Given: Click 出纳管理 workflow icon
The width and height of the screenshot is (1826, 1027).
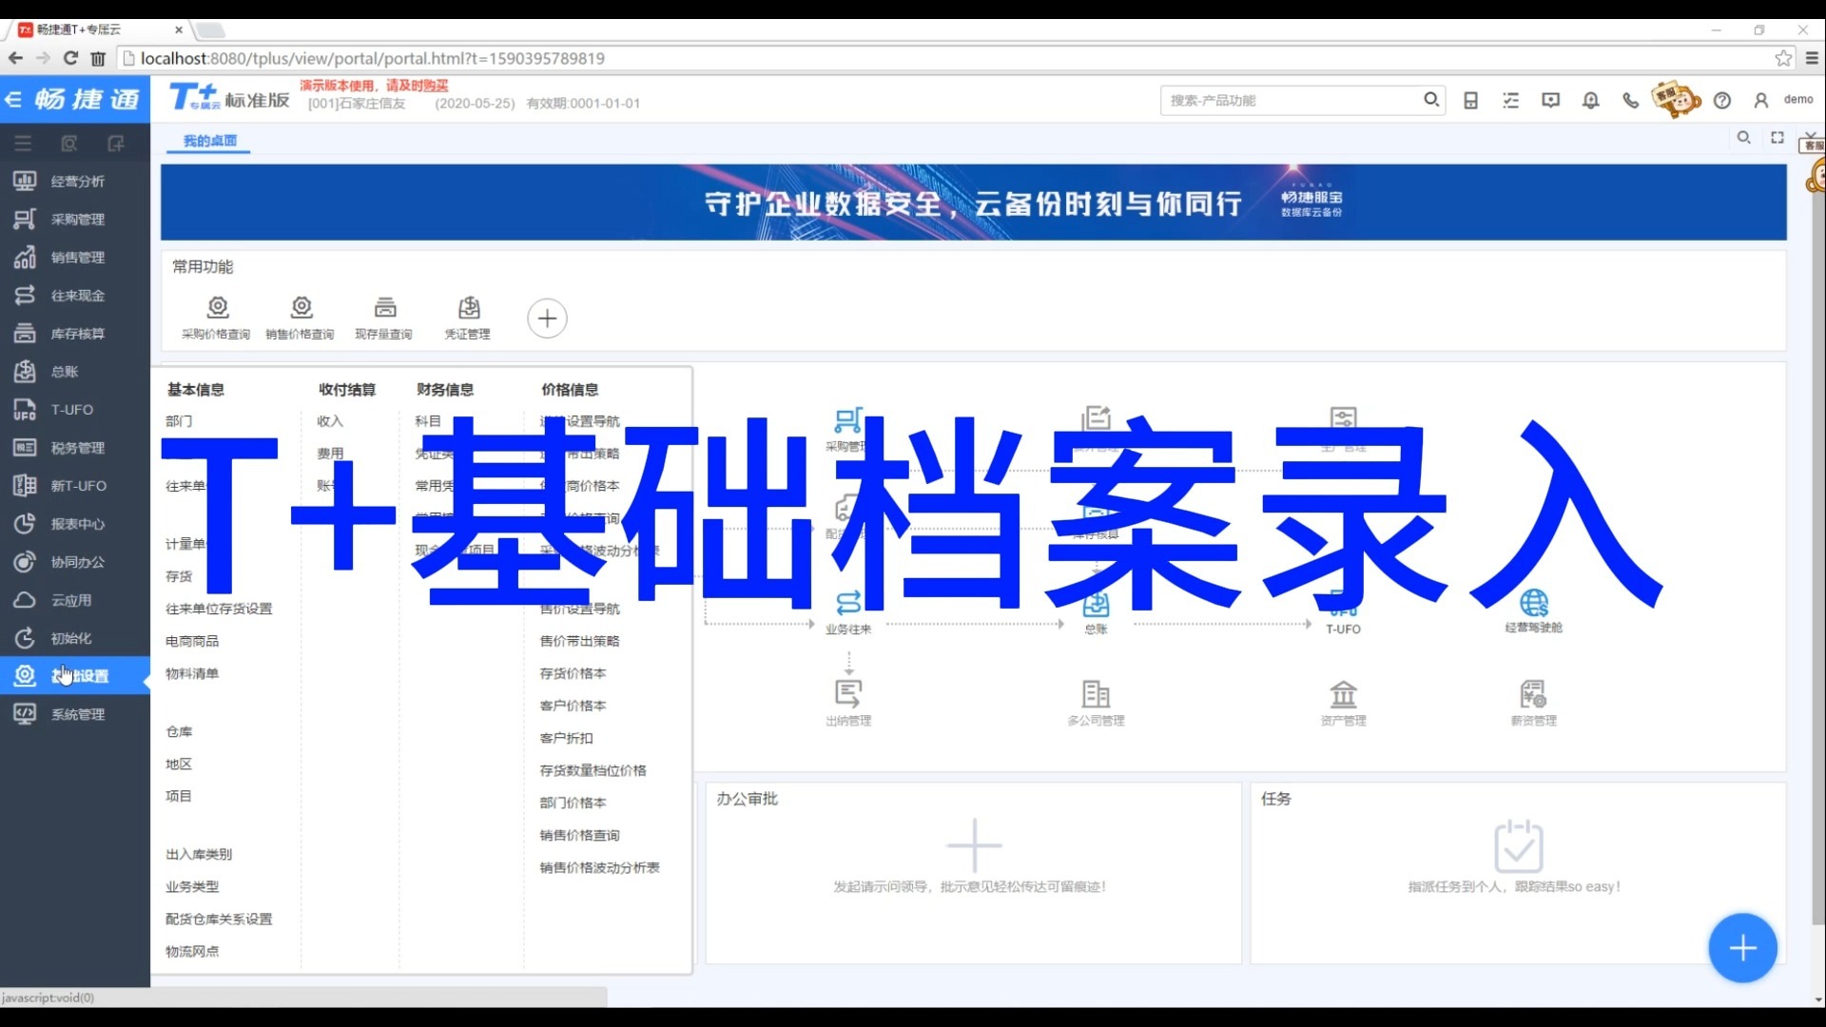Looking at the screenshot, I should point(848,703).
